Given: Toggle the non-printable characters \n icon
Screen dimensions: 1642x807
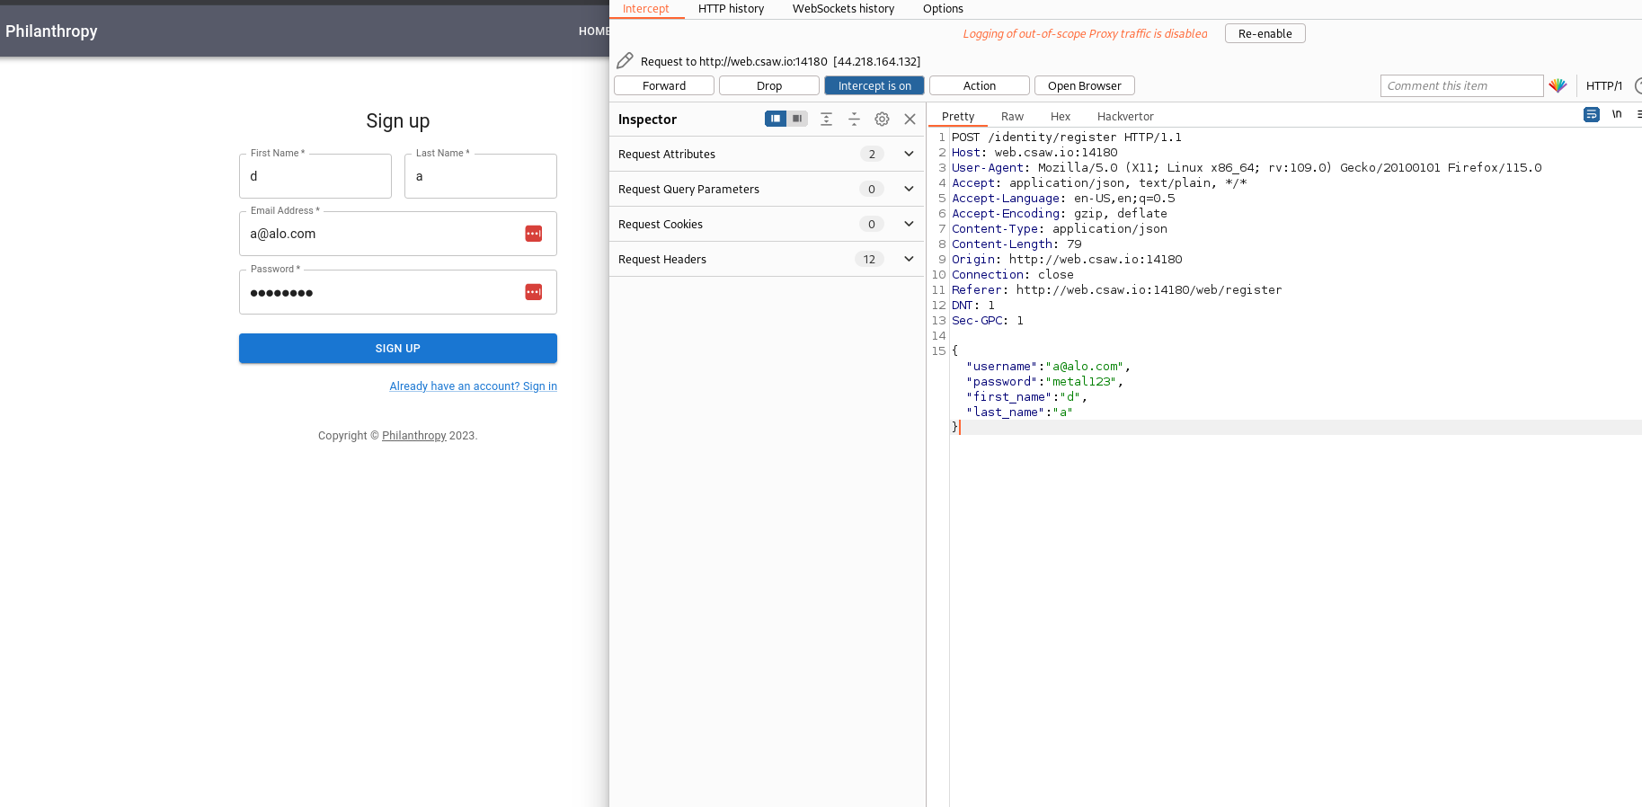Looking at the screenshot, I should (1617, 114).
